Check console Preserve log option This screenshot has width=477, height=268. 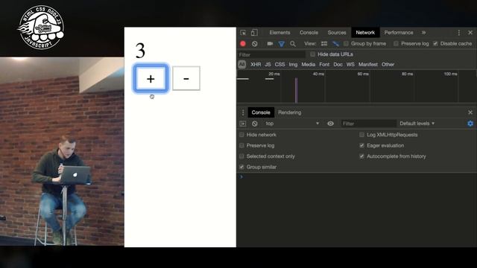(x=241, y=146)
